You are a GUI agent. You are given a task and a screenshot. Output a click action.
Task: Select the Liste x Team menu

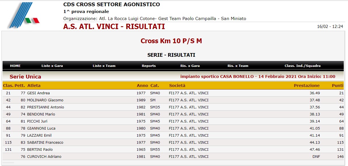pyautogui.click(x=104, y=66)
